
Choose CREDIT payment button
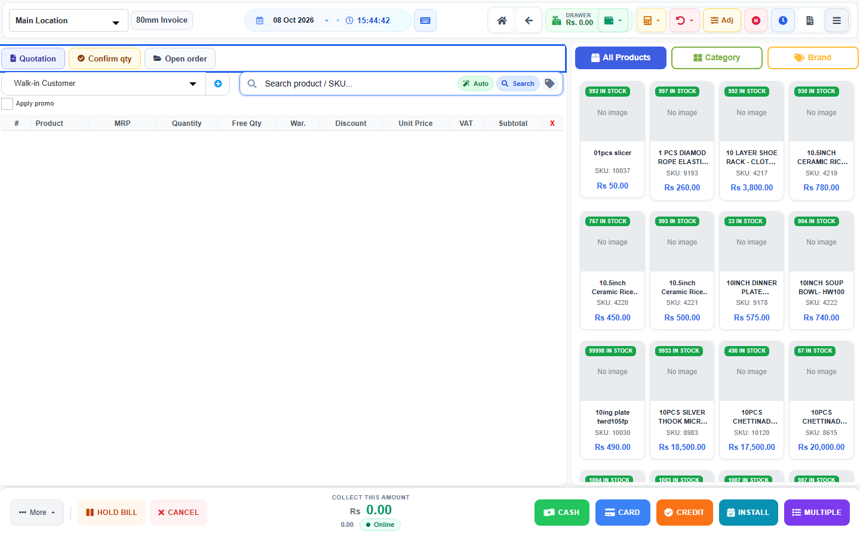click(684, 513)
